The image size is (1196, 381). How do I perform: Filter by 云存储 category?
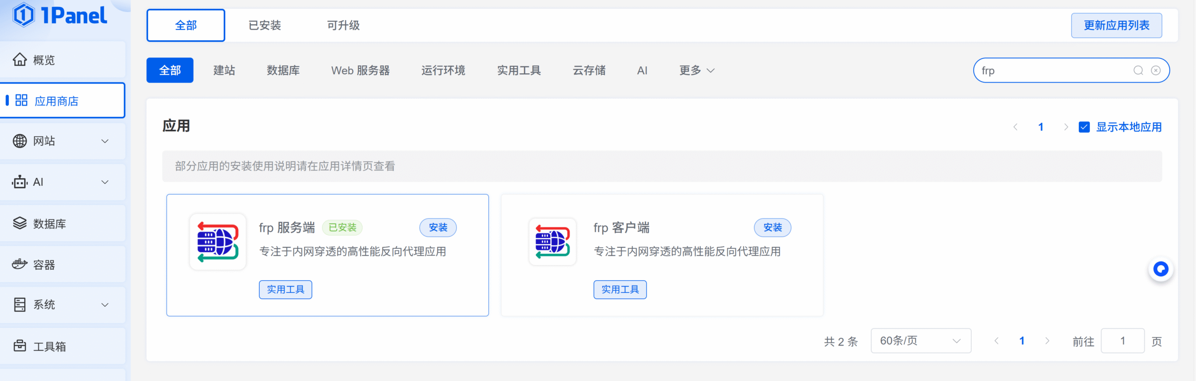pos(589,71)
